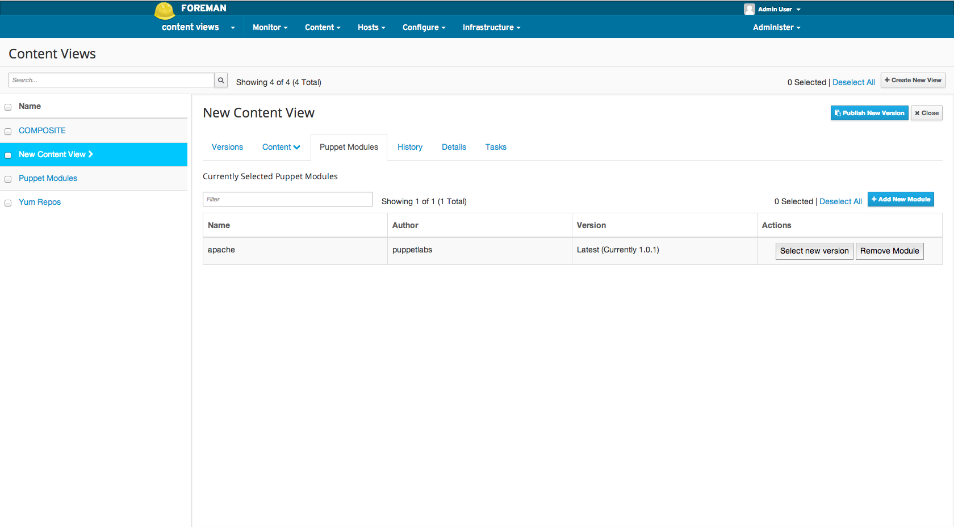Click the Content Views page heading

click(52, 54)
